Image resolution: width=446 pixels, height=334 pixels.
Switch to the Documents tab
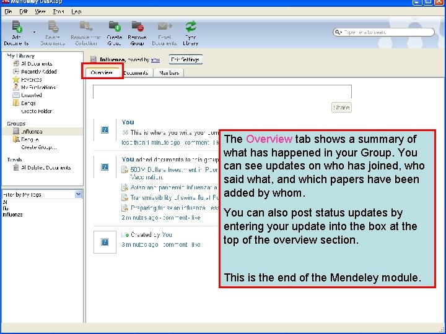click(x=136, y=73)
